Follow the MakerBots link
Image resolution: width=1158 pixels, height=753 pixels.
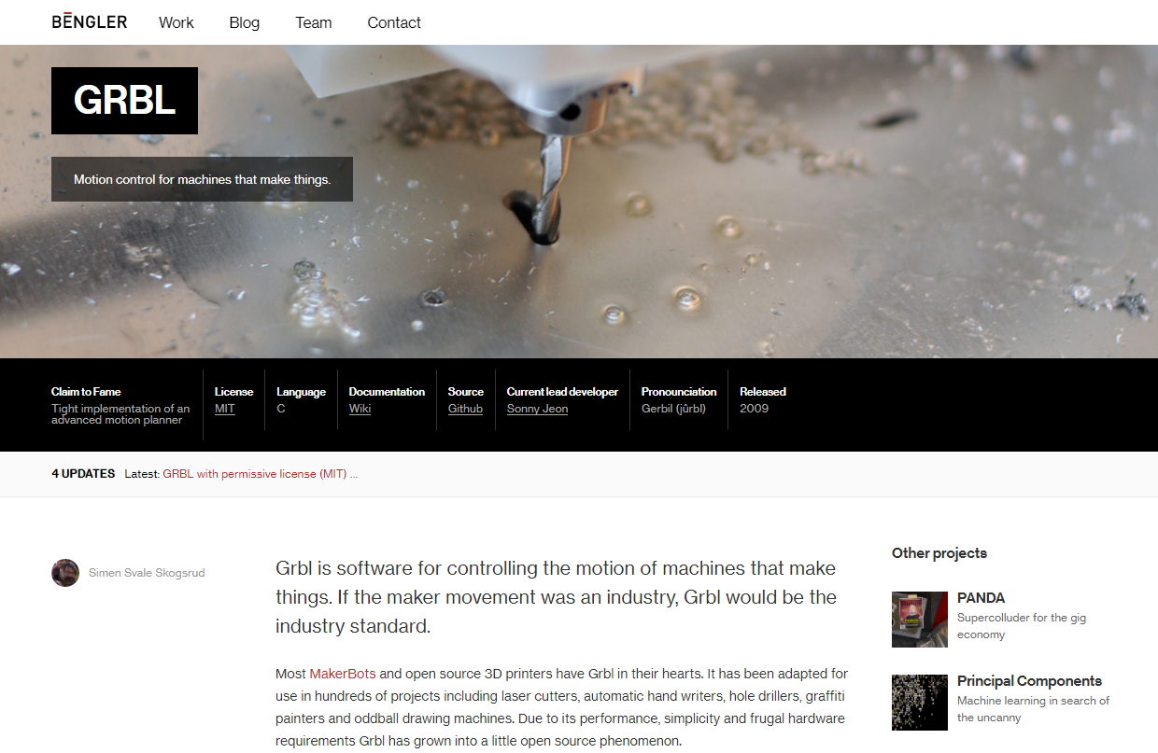pyautogui.click(x=343, y=674)
